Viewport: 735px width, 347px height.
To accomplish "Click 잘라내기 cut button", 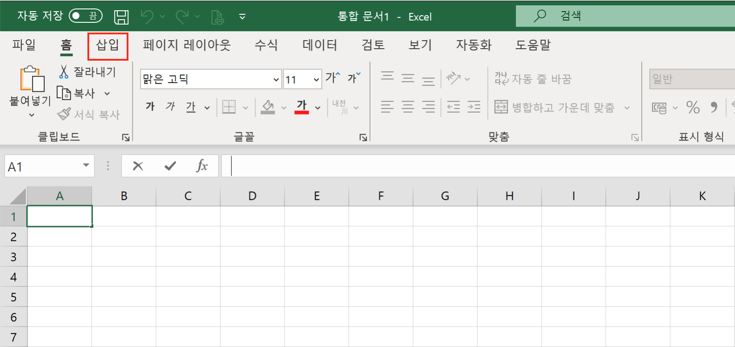I will pyautogui.click(x=87, y=72).
